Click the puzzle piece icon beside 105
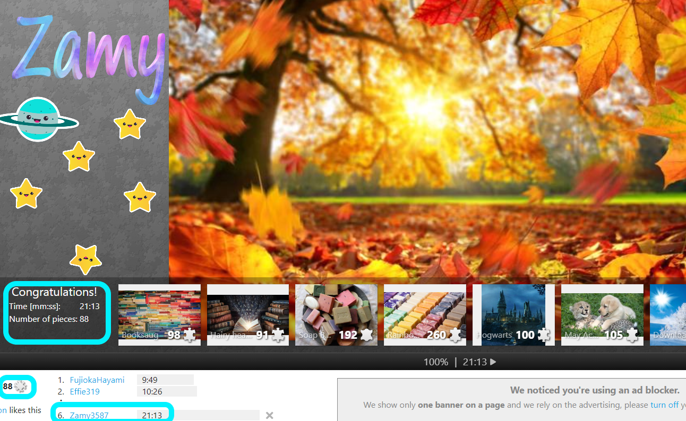Viewport: 686px width, 421px height. coord(632,335)
